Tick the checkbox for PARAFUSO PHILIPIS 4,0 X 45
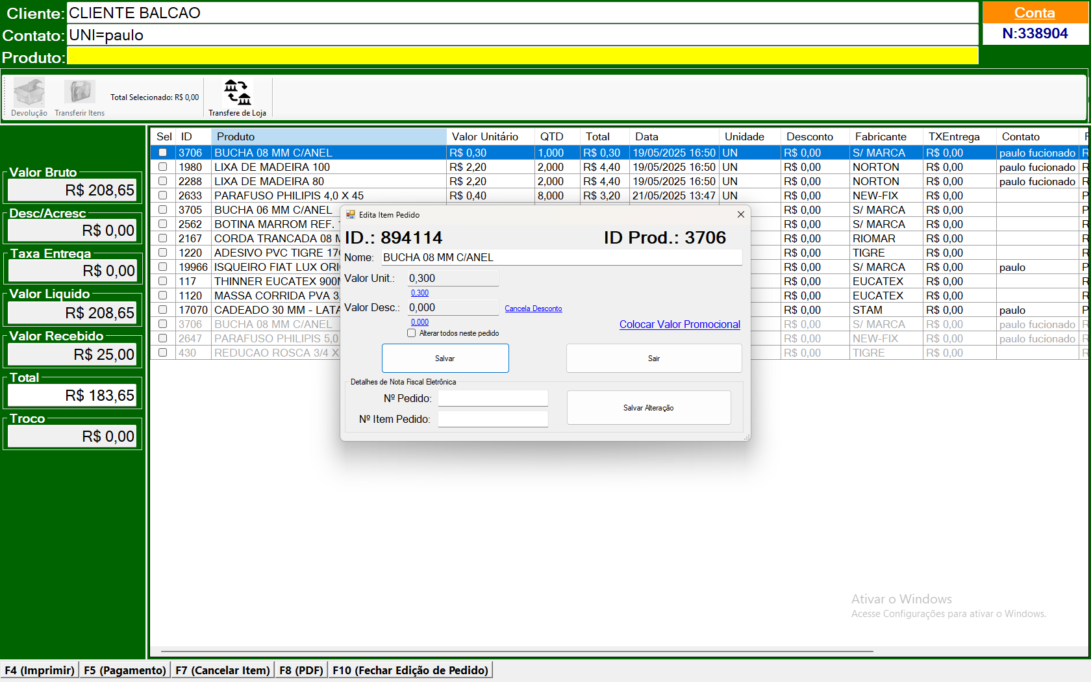This screenshot has width=1091, height=682. coord(163,196)
